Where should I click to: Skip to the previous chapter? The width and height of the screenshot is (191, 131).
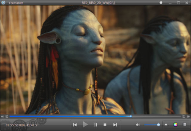tap(75, 125)
